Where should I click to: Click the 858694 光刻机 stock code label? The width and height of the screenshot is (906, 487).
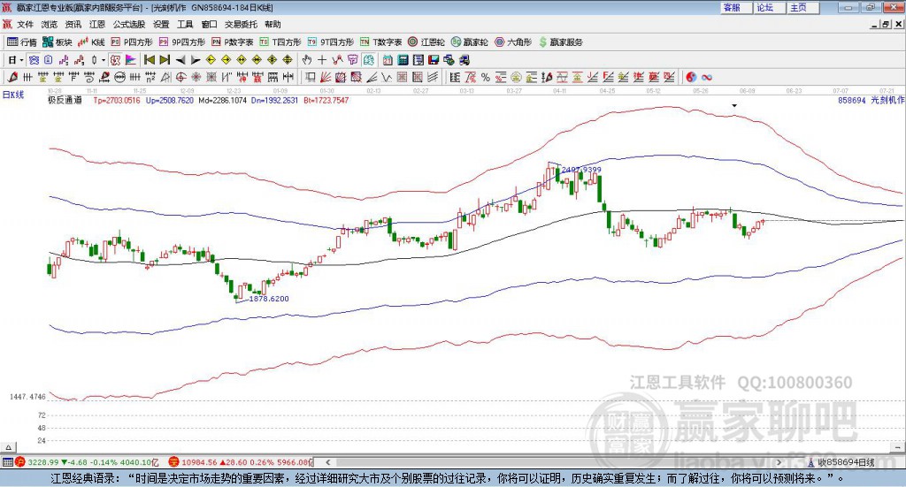[871, 101]
